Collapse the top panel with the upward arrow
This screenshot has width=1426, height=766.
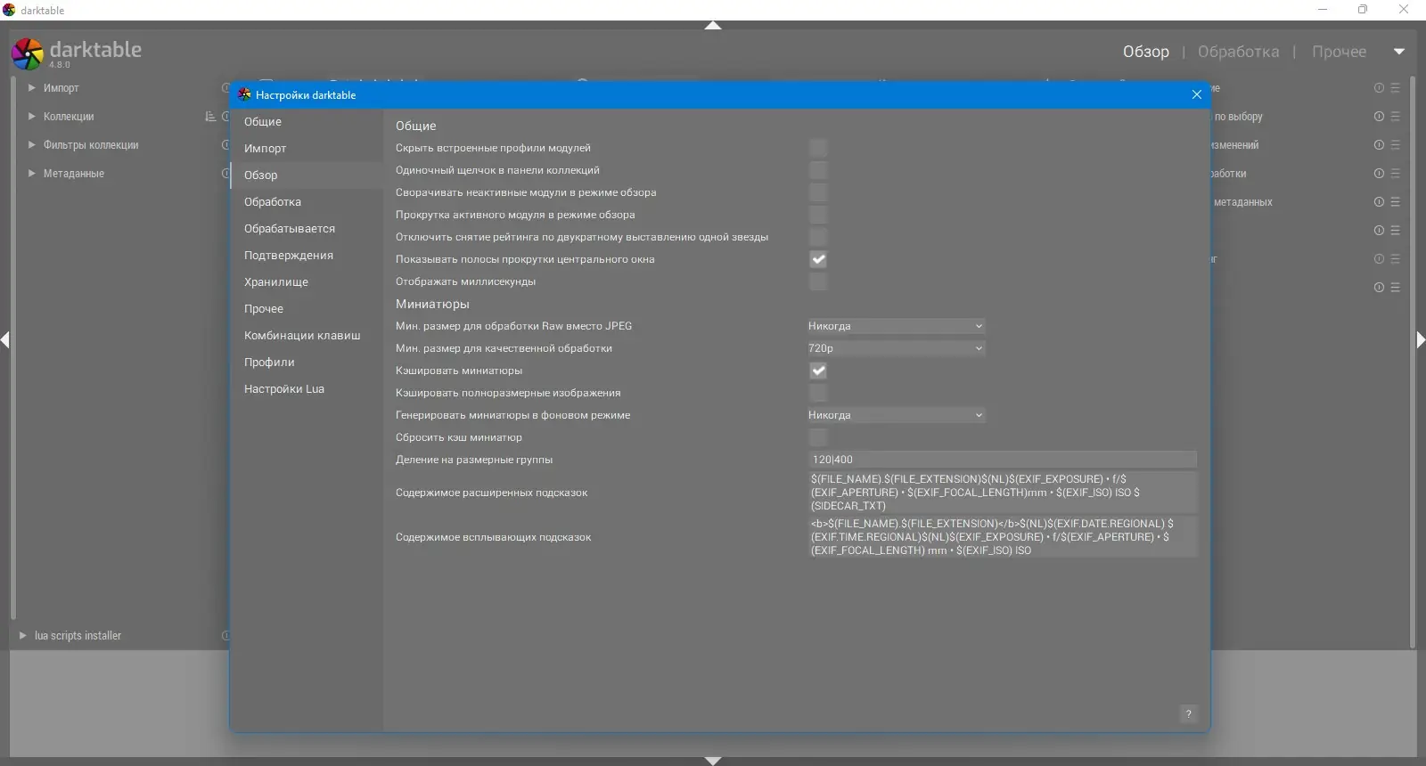point(713,26)
